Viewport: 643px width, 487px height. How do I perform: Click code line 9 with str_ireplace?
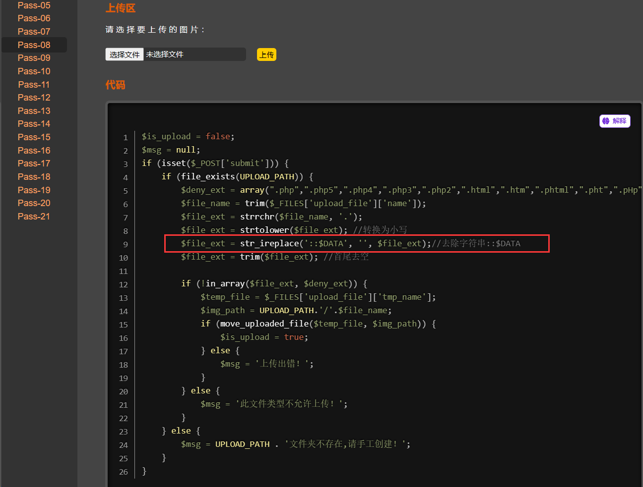[x=350, y=243]
